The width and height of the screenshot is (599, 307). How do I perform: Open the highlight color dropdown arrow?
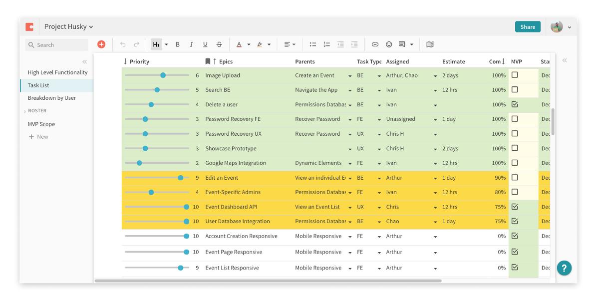(x=269, y=44)
